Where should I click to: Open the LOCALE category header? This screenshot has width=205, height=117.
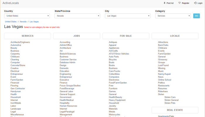pyautogui.click(x=175, y=36)
